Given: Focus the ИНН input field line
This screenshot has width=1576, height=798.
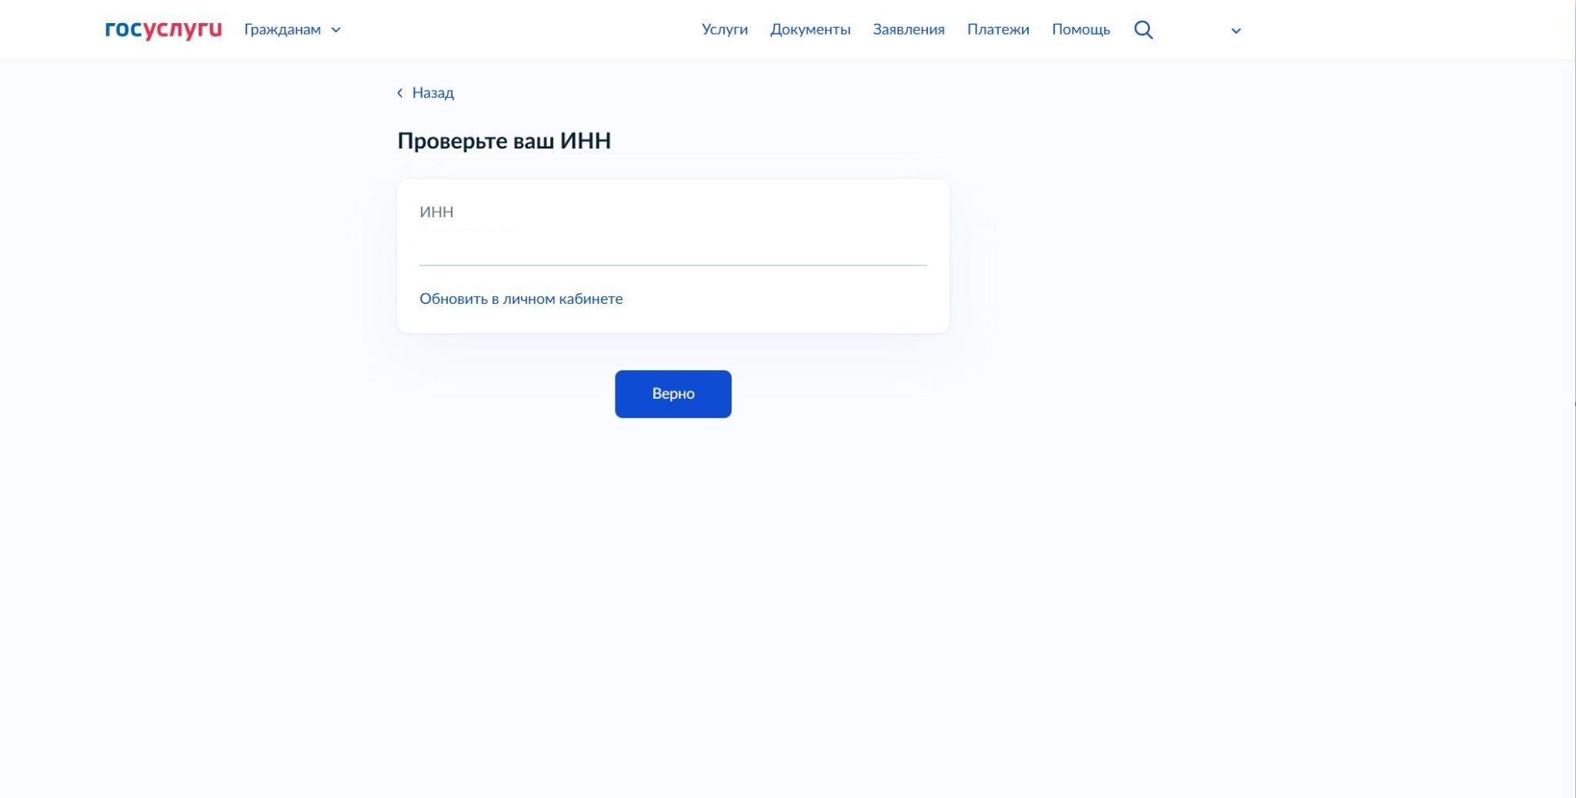Looking at the screenshot, I should [x=673, y=249].
